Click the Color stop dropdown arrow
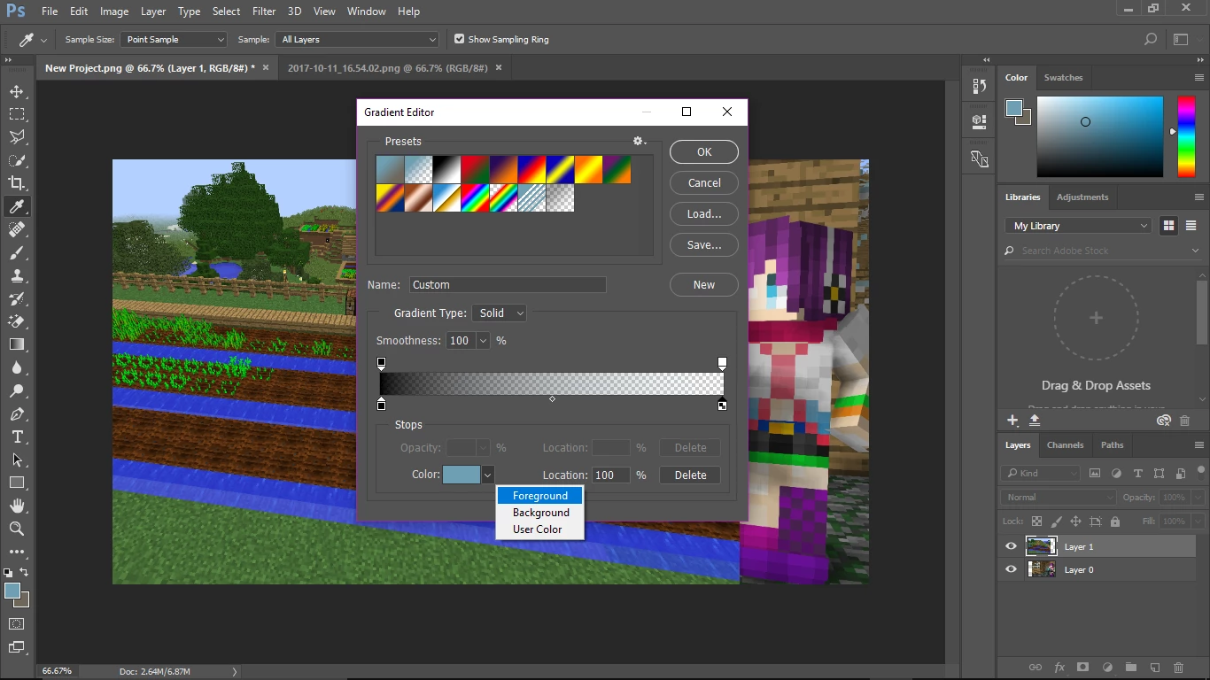This screenshot has width=1210, height=680. (x=487, y=475)
